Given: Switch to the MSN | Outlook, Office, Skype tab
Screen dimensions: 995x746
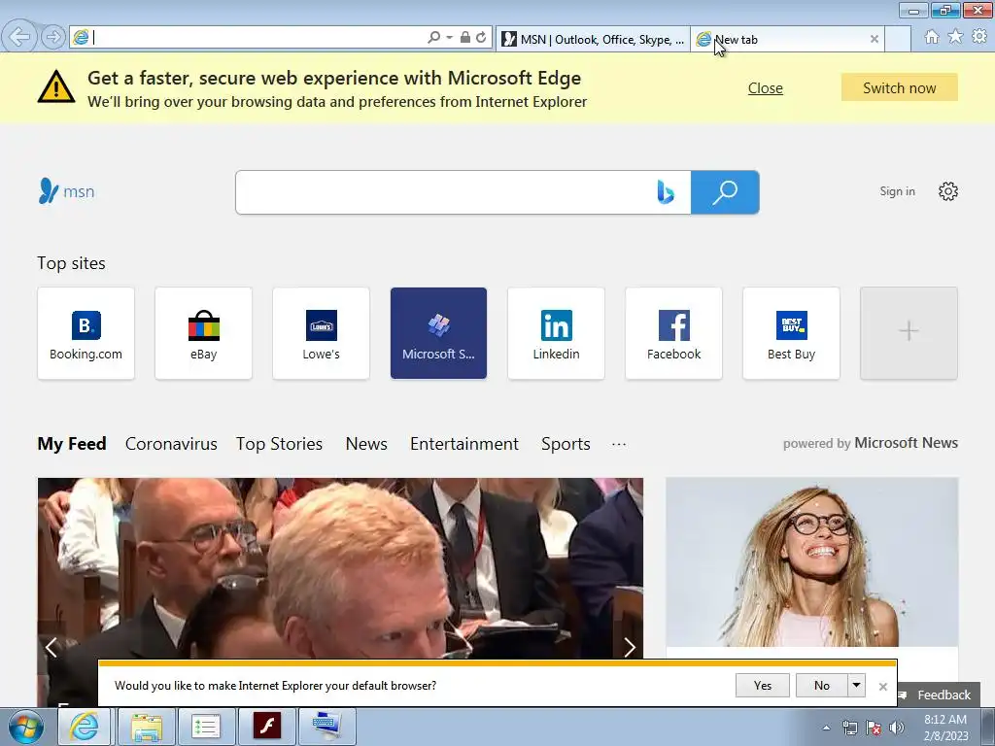Looking at the screenshot, I should tap(593, 39).
